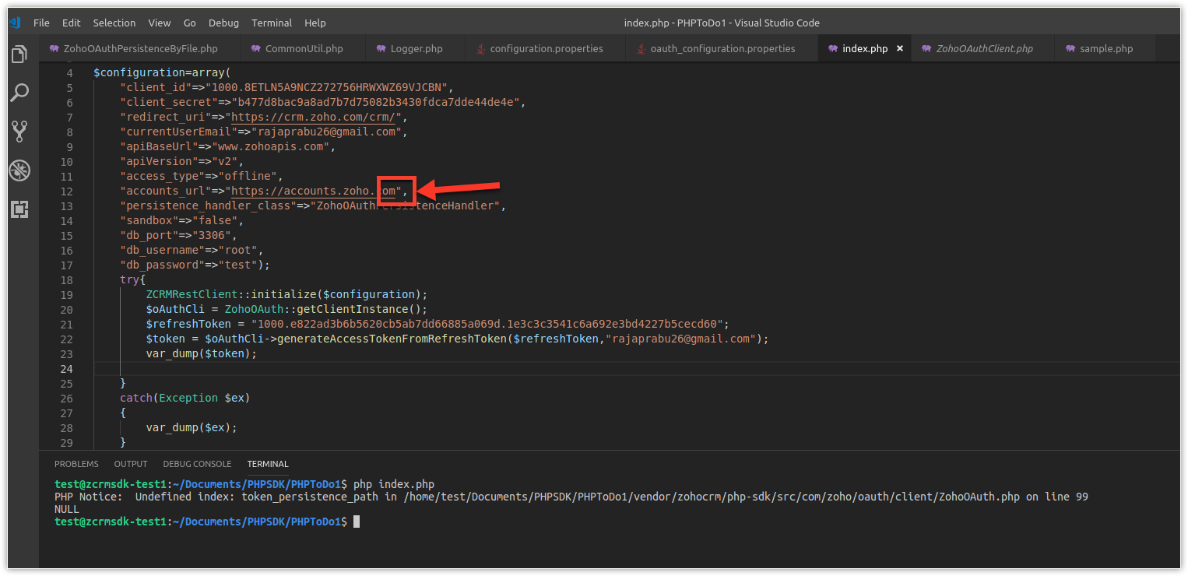
Task: Click the "www.zohoapis.com" string
Action: click(x=272, y=146)
